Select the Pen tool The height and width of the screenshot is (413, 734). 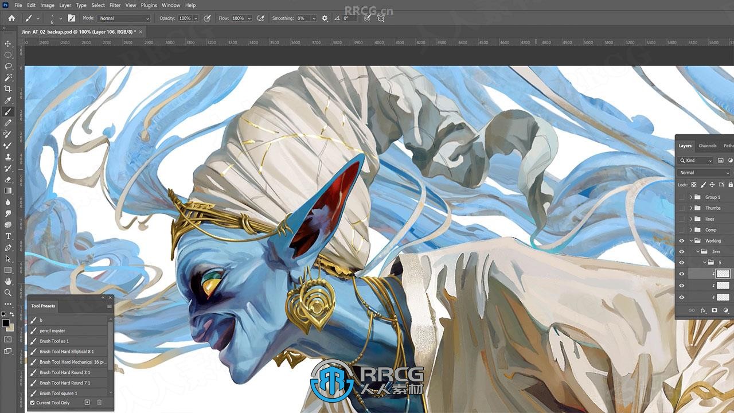[x=8, y=247]
